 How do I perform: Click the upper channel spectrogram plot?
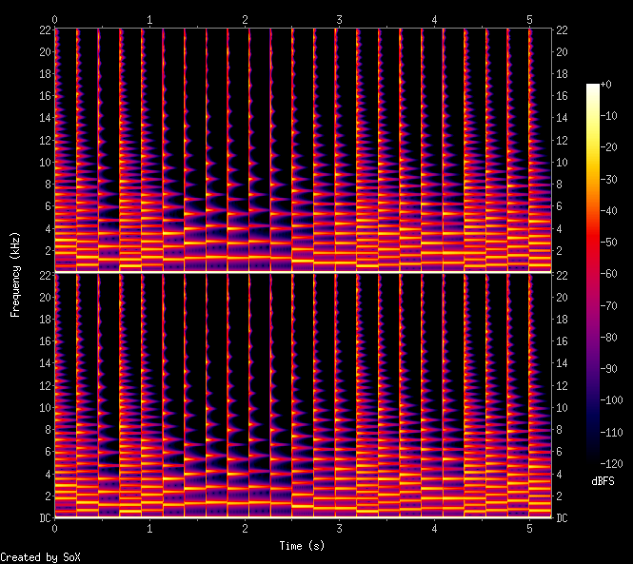point(304,149)
